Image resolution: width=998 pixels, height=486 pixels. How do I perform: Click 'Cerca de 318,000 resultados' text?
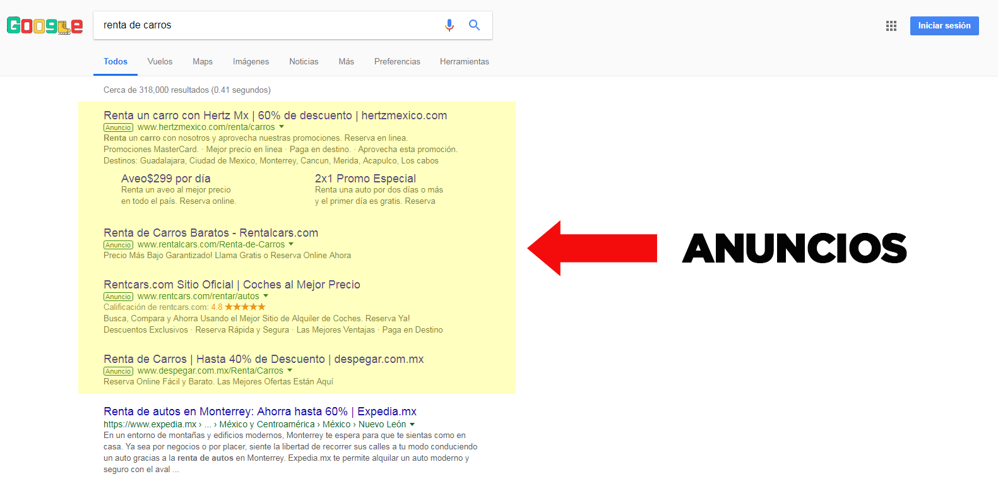[x=187, y=90]
